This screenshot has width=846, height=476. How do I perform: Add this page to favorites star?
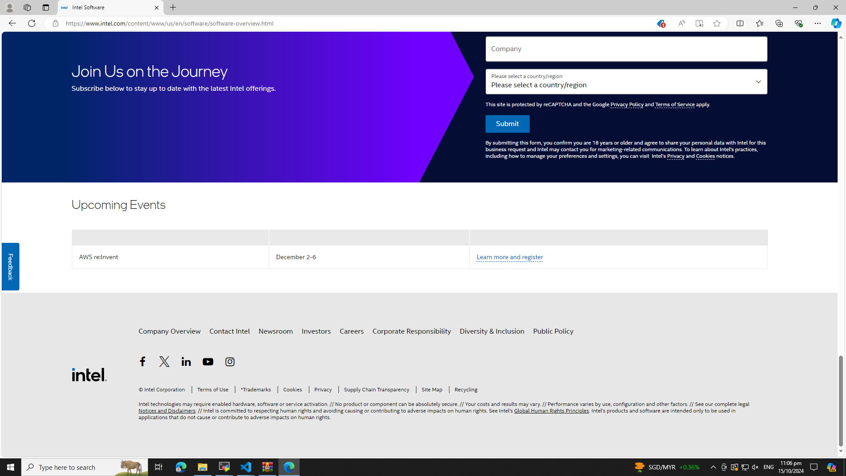[x=717, y=23]
